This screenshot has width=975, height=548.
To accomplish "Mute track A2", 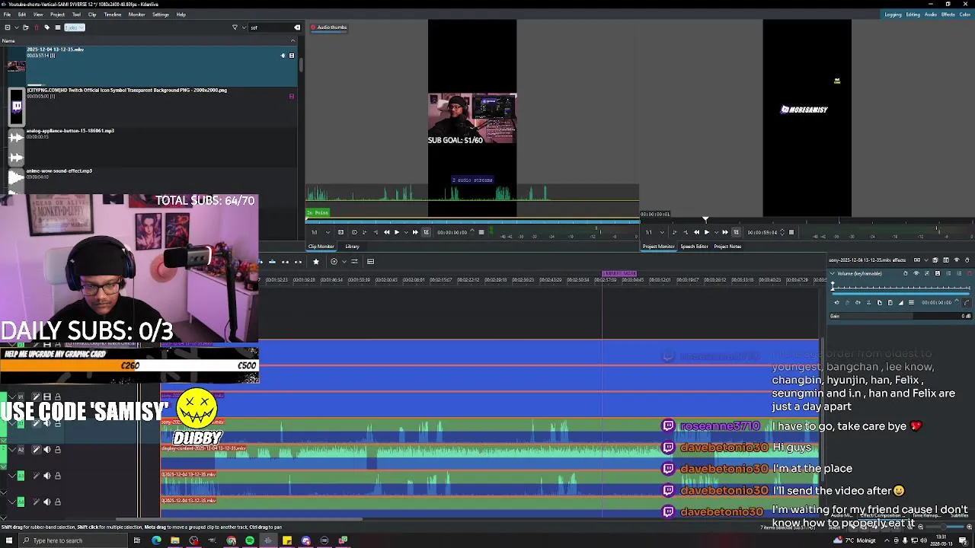I will [x=46, y=450].
